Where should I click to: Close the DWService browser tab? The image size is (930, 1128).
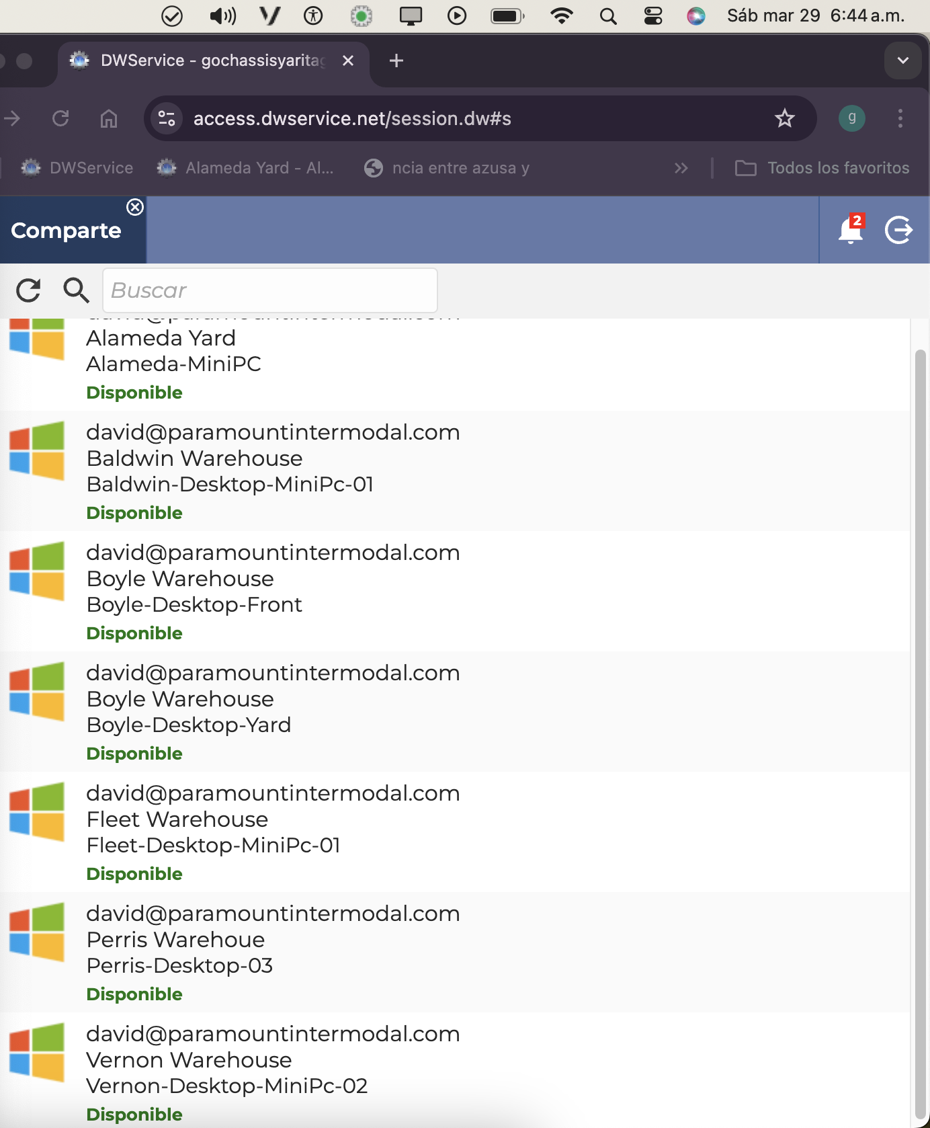(348, 61)
